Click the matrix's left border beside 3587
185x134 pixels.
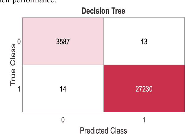[23, 41]
